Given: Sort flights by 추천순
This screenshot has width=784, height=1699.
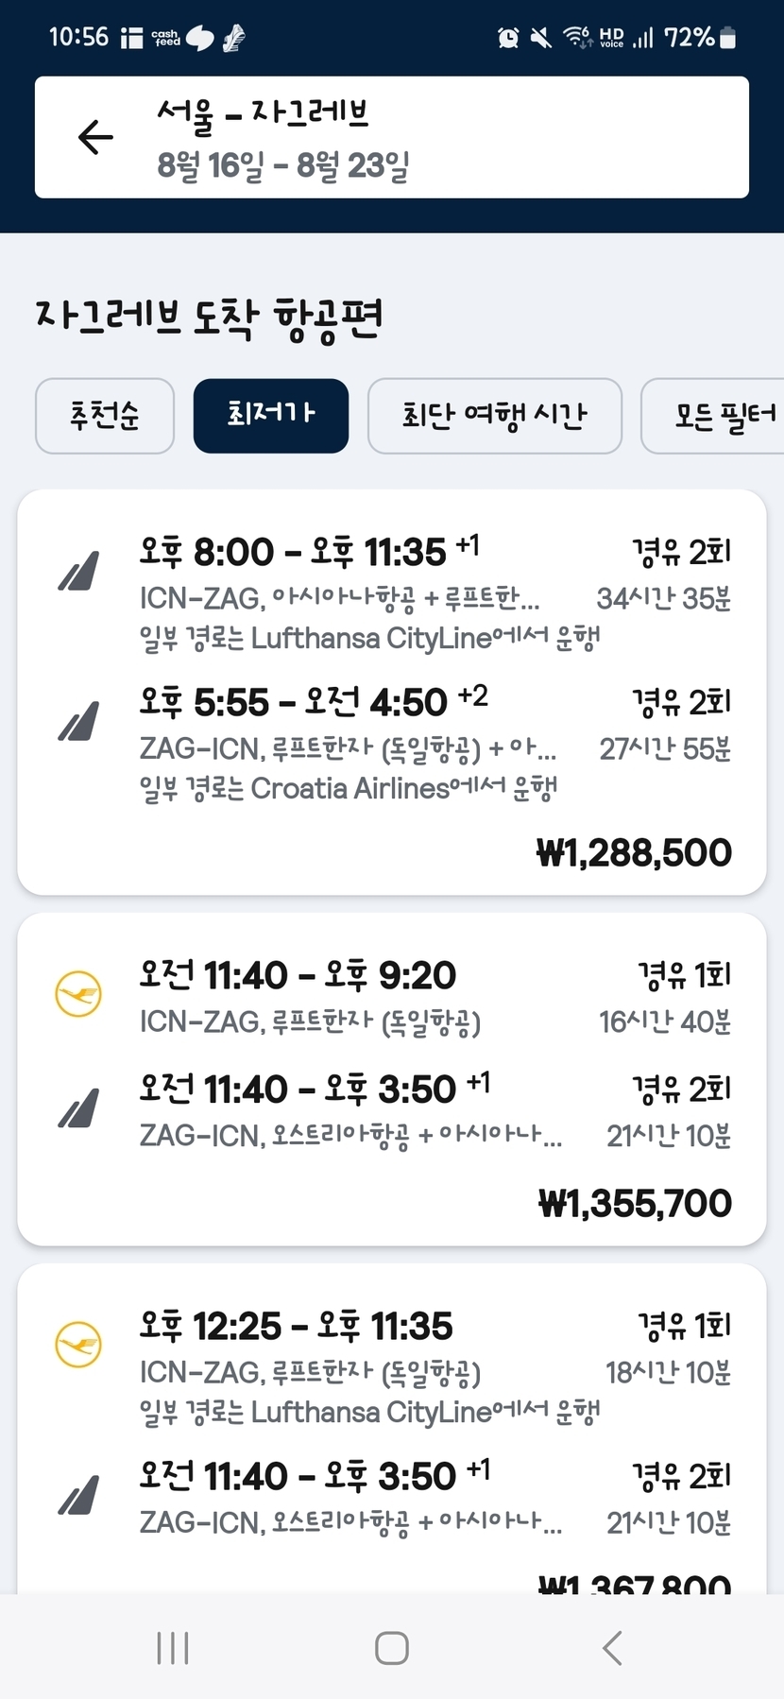Looking at the screenshot, I should pyautogui.click(x=105, y=416).
